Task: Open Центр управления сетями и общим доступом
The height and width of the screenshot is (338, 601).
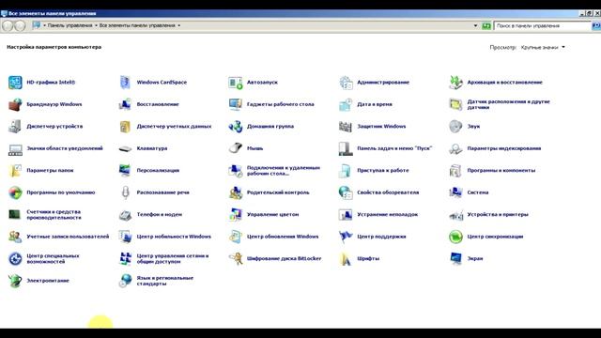Action: (x=173, y=259)
